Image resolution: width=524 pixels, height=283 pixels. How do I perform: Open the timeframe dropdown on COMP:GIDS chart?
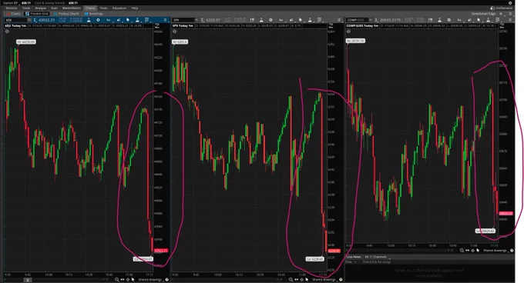459,20
